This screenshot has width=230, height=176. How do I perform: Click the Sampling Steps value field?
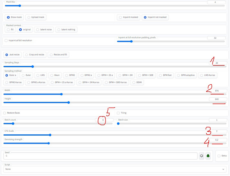coord(218,63)
